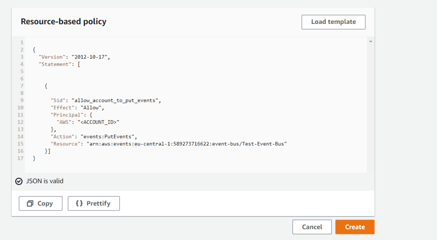Cancel the policy creation
The height and width of the screenshot is (240, 437).
(x=312, y=227)
